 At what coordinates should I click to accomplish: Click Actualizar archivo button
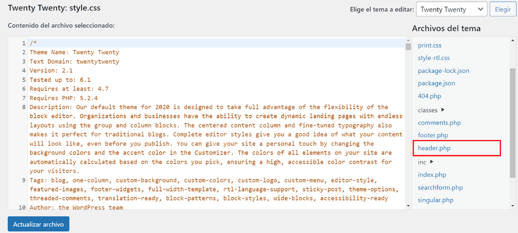point(38,224)
